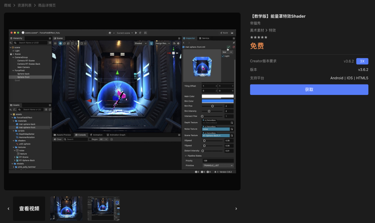Click the pin icon in Inspector
Screen dimensions: 375x223
coord(234,43)
